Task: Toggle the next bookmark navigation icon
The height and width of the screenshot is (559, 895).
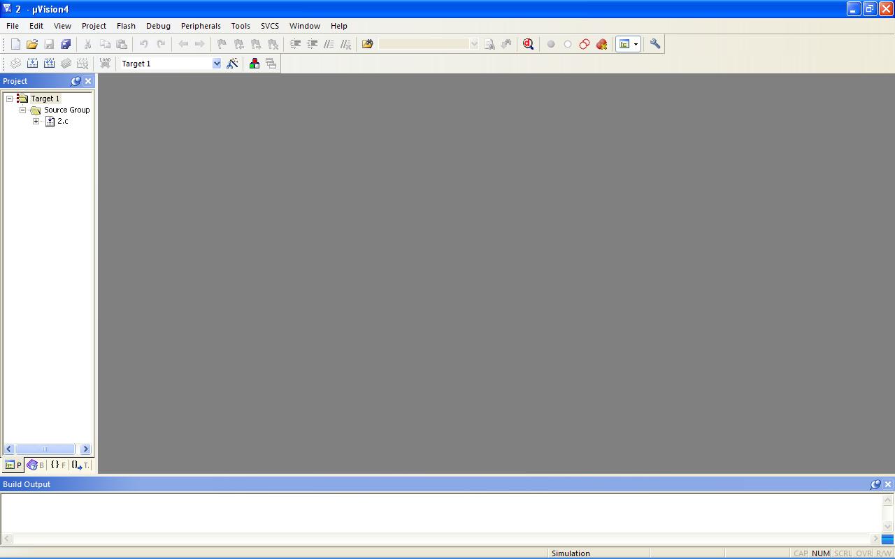Action: tap(255, 44)
